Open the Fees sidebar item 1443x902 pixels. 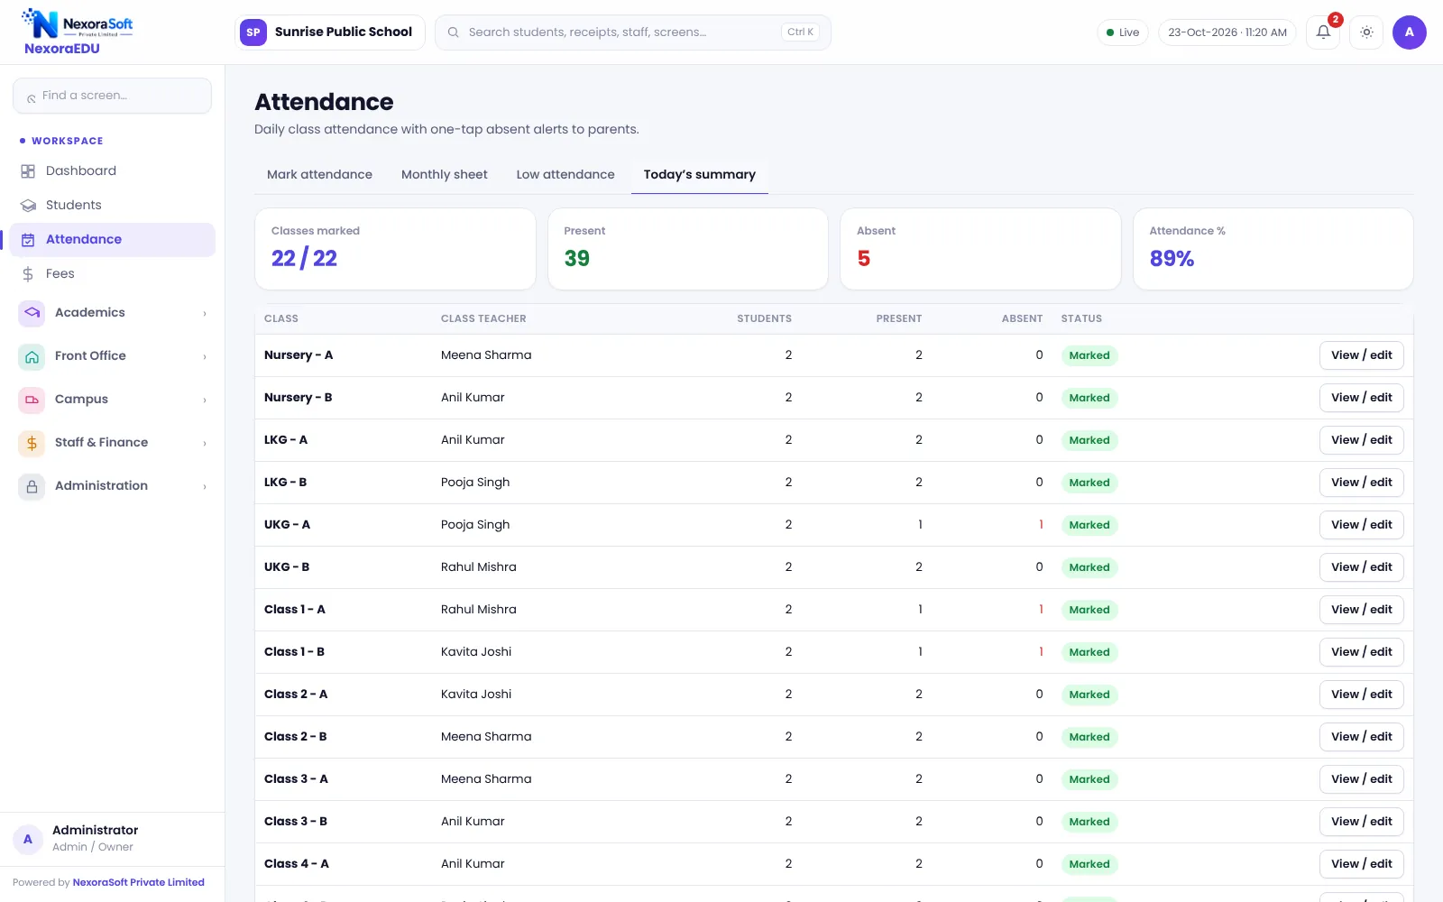coord(113,274)
